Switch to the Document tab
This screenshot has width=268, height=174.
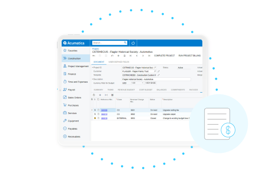pyautogui.click(x=99, y=62)
